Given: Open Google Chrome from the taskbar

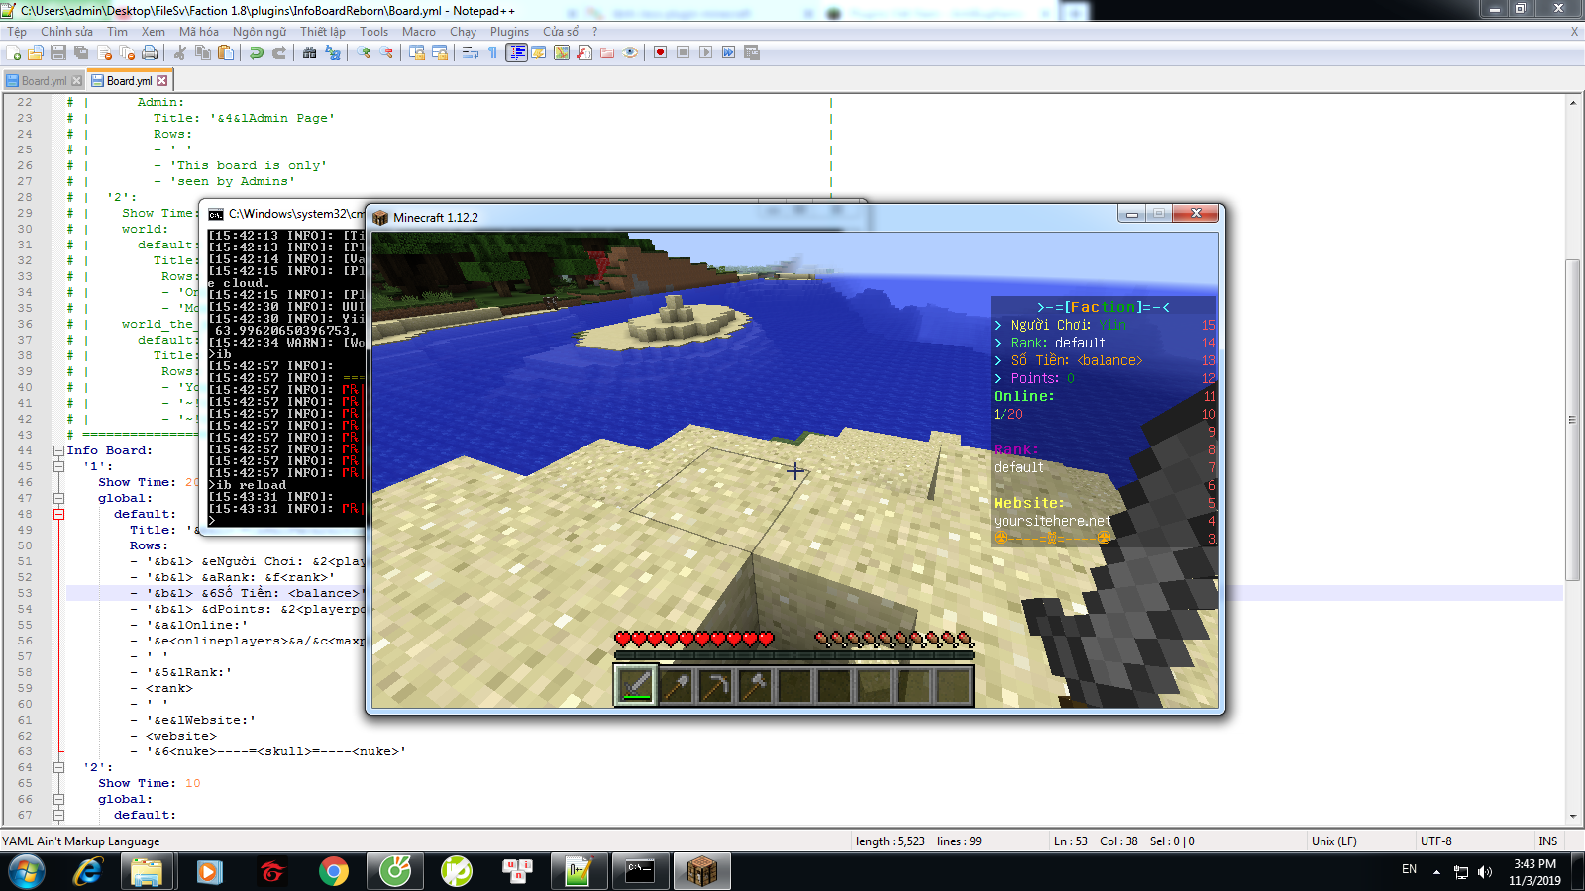Looking at the screenshot, I should (x=334, y=871).
